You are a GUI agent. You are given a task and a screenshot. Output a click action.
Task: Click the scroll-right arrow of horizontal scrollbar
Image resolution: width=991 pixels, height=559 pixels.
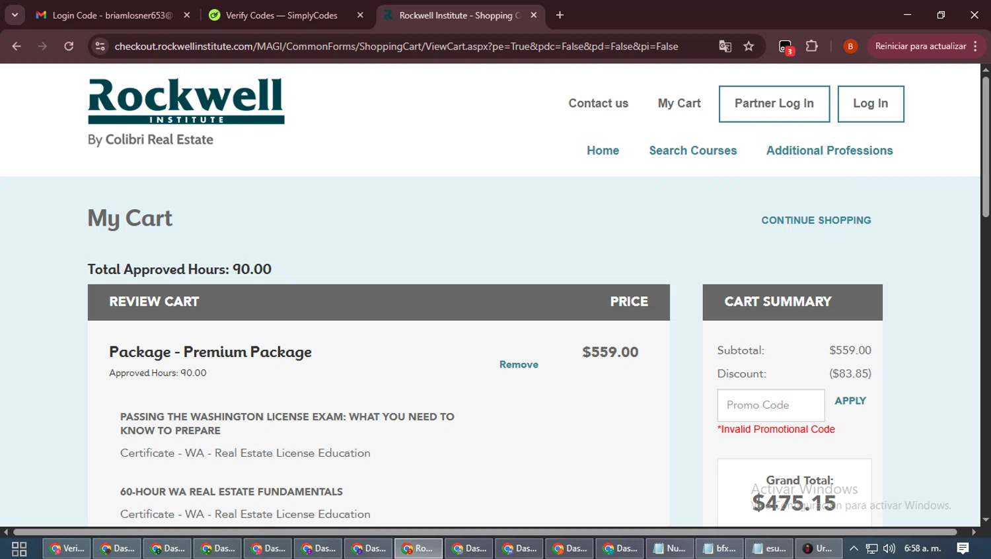(974, 531)
